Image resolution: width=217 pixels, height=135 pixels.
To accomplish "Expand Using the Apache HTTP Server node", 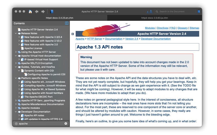I will click(16, 52).
